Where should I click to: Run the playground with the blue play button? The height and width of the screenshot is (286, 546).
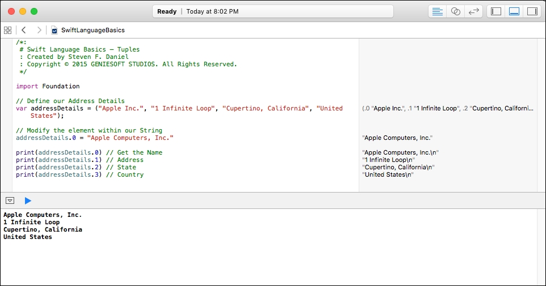28,200
